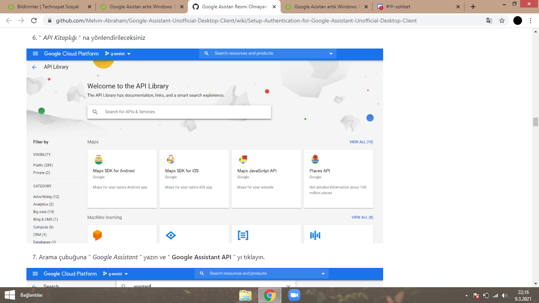The width and height of the screenshot is (539, 303).
Task: Close the 'Bildirimler | Technopat Sosyal' tab
Action: pos(90,7)
